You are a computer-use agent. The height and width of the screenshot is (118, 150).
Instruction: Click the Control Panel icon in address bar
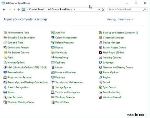click(x=23, y=9)
